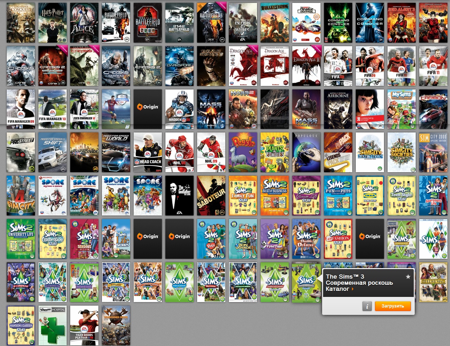The height and width of the screenshot is (346, 450).
Task: Open The Sims Medieval cover
Action: click(433, 282)
